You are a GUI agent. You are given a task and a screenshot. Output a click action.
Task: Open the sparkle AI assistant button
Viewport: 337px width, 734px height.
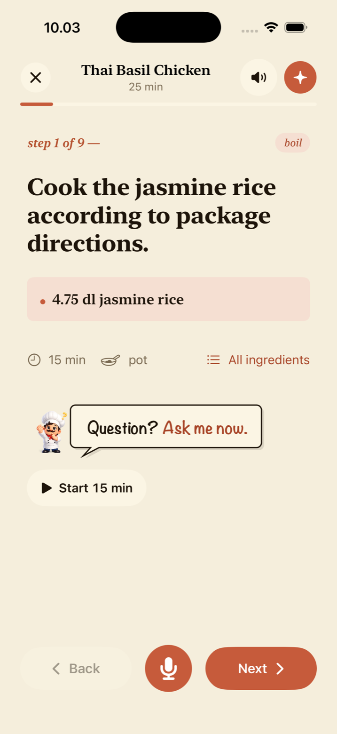coord(300,77)
